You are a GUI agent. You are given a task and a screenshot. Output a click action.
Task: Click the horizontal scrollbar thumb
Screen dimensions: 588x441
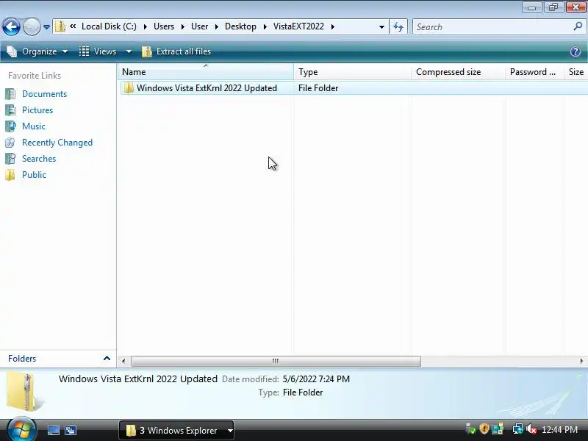click(276, 361)
